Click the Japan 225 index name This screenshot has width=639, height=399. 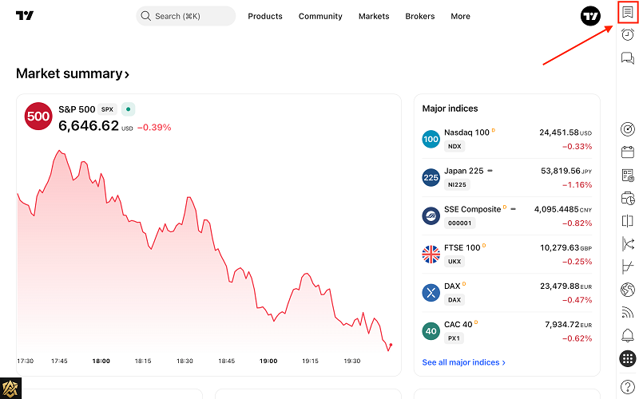[x=464, y=171]
